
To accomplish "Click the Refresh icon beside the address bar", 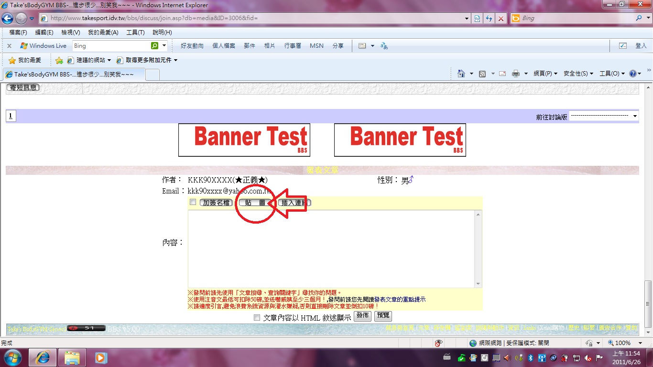I will (x=489, y=19).
